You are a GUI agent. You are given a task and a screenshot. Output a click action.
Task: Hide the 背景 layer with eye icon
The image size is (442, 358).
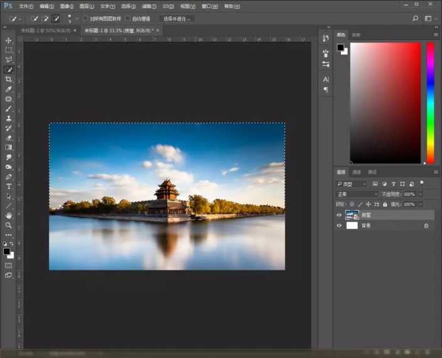tap(339, 225)
